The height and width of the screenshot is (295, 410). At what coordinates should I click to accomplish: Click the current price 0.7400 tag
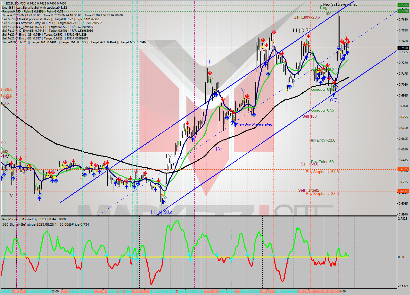[x=403, y=48]
